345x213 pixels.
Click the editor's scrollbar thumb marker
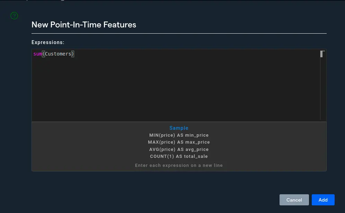[x=322, y=54]
